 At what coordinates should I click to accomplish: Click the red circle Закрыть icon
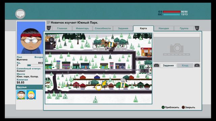183,107
